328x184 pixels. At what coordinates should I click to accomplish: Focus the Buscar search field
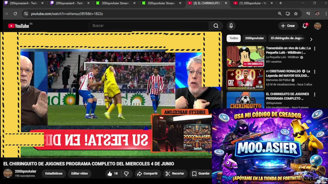149,26
